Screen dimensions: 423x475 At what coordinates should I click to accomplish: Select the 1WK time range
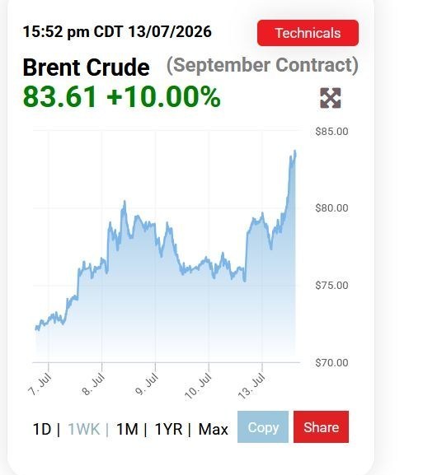tap(84, 429)
